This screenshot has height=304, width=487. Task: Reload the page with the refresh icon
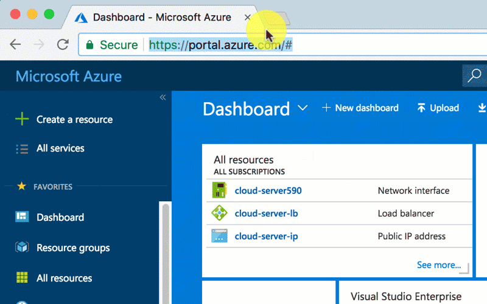tap(63, 44)
